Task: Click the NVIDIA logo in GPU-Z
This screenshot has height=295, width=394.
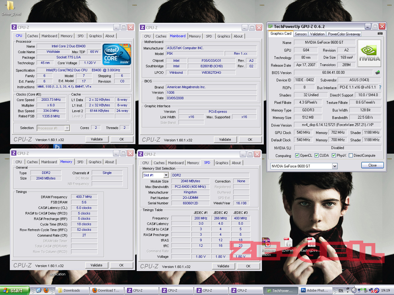Action: tap(369, 53)
